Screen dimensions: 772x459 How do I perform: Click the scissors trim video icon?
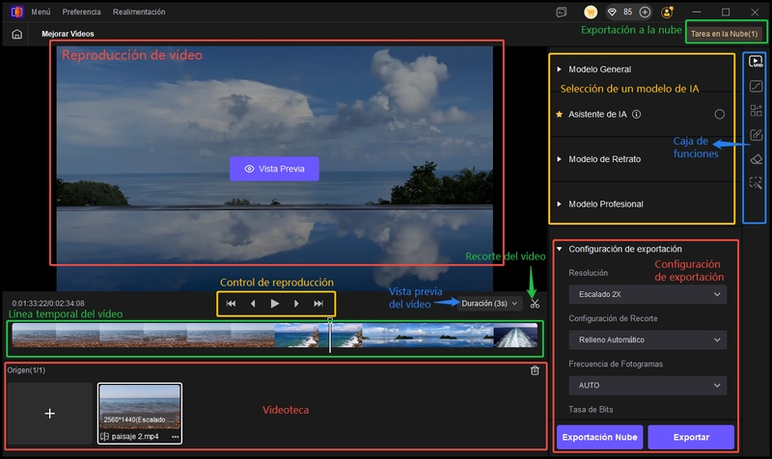pos(535,304)
